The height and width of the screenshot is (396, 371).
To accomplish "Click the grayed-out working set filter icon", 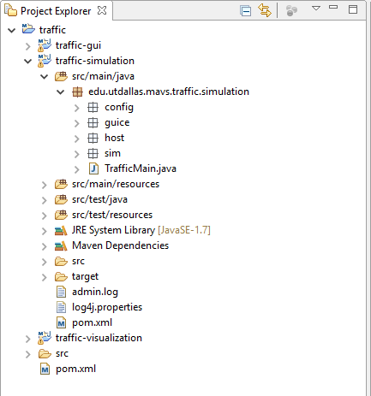I will pos(291,11).
